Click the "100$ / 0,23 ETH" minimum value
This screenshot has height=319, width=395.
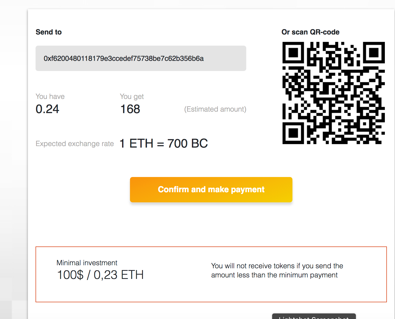coord(100,275)
